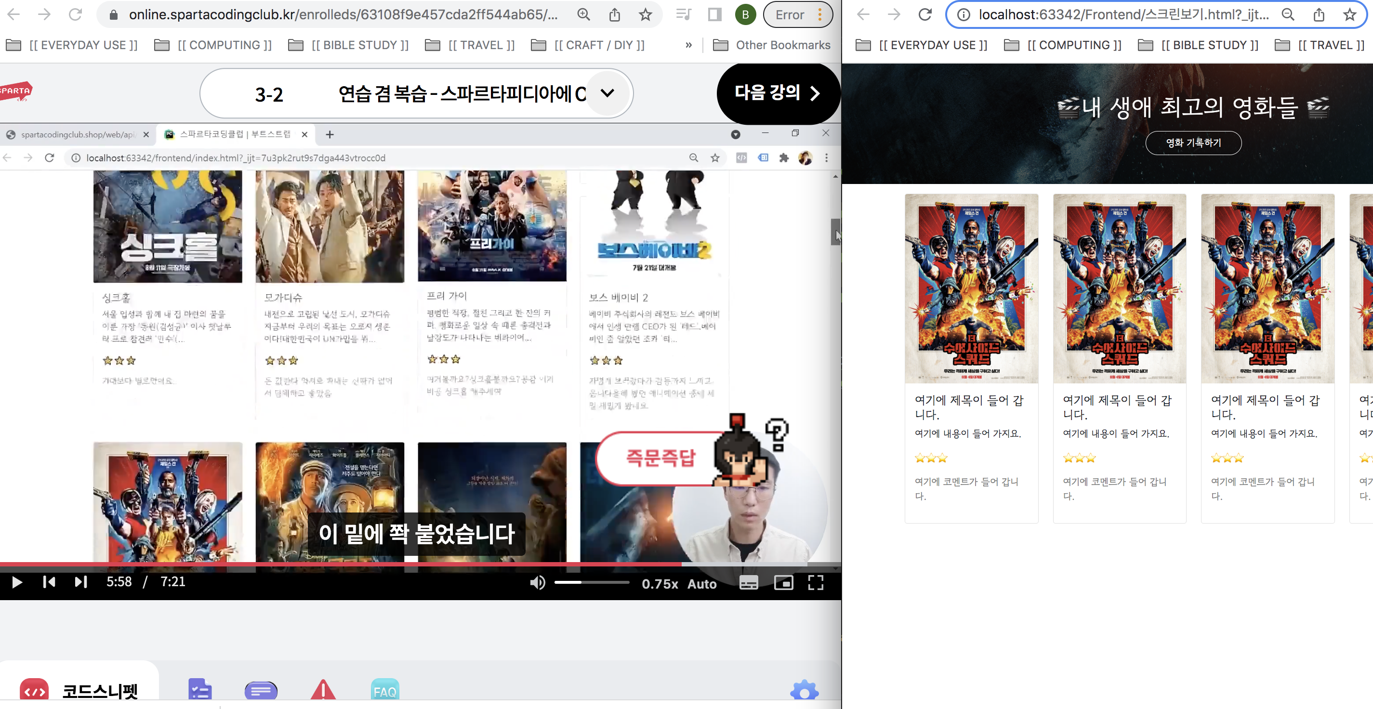
Task: Click lock icon beside spartacodingclub URL
Action: point(113,14)
